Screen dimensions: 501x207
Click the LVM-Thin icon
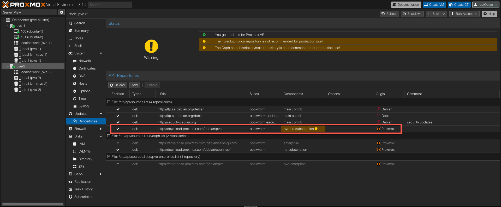coord(75,152)
